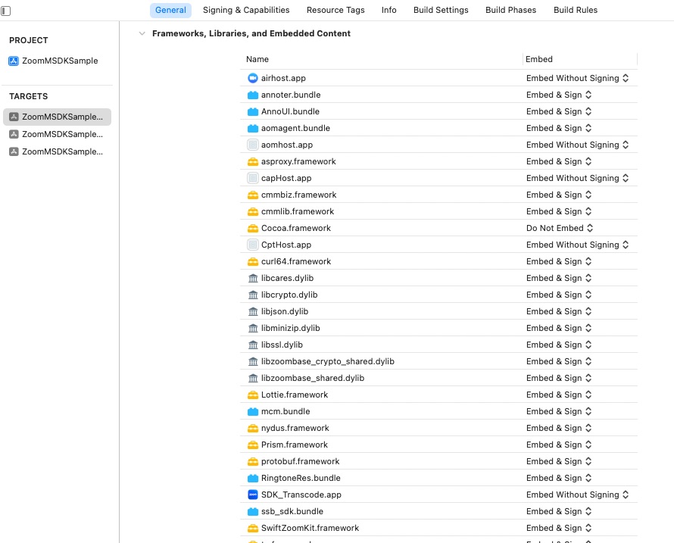Open the Build Rules tab

pyautogui.click(x=576, y=11)
